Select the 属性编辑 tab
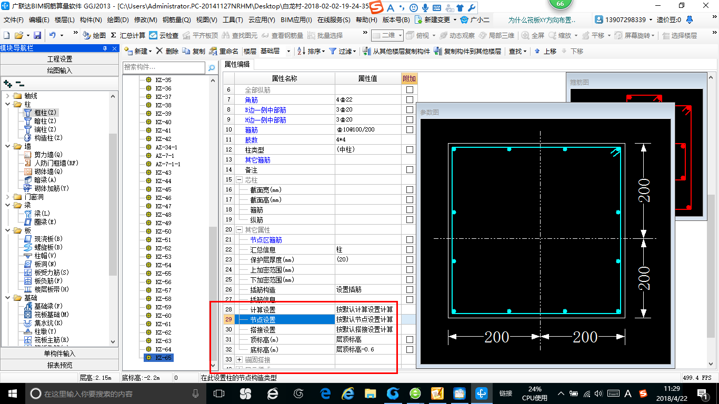This screenshot has width=719, height=404. 237,64
